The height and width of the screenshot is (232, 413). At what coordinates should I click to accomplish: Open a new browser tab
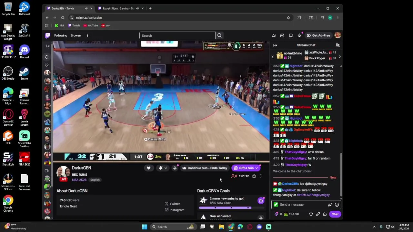150,8
